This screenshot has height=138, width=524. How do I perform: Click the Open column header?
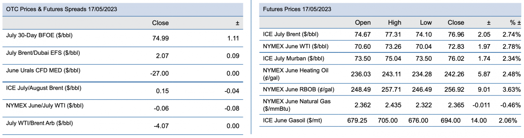tap(363, 23)
